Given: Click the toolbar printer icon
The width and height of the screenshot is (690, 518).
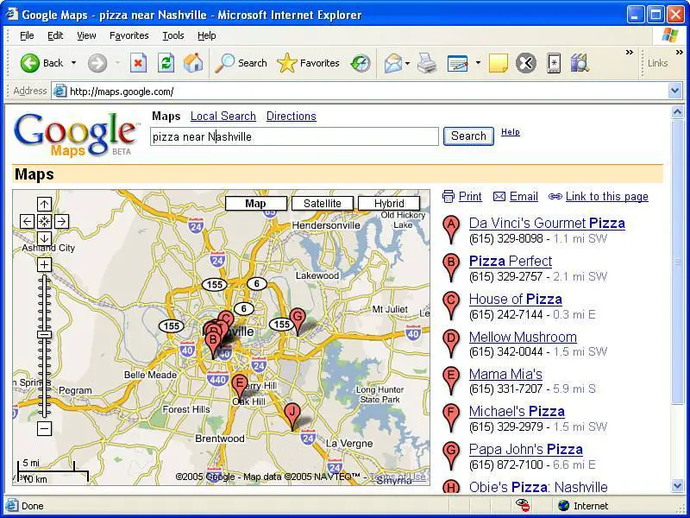Looking at the screenshot, I should (x=426, y=63).
